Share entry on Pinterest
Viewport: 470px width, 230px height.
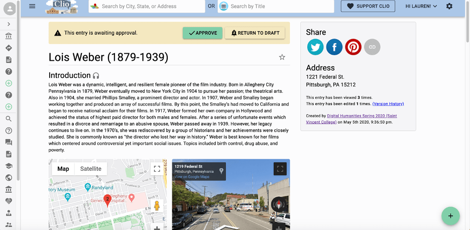353,47
